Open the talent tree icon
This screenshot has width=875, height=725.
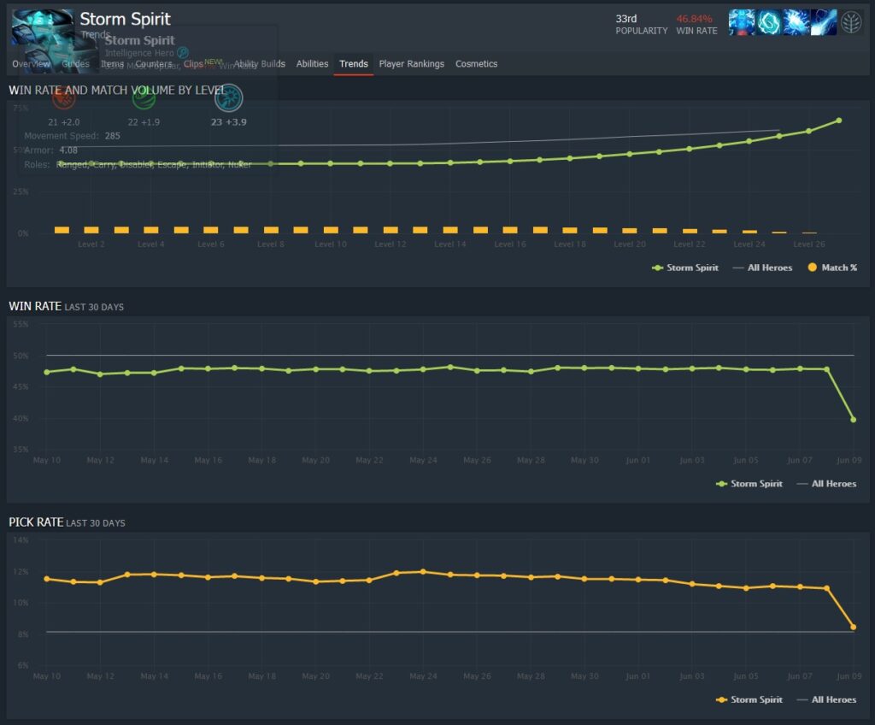[851, 23]
